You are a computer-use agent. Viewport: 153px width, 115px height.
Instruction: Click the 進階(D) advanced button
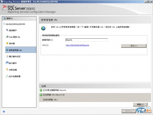point(134,46)
